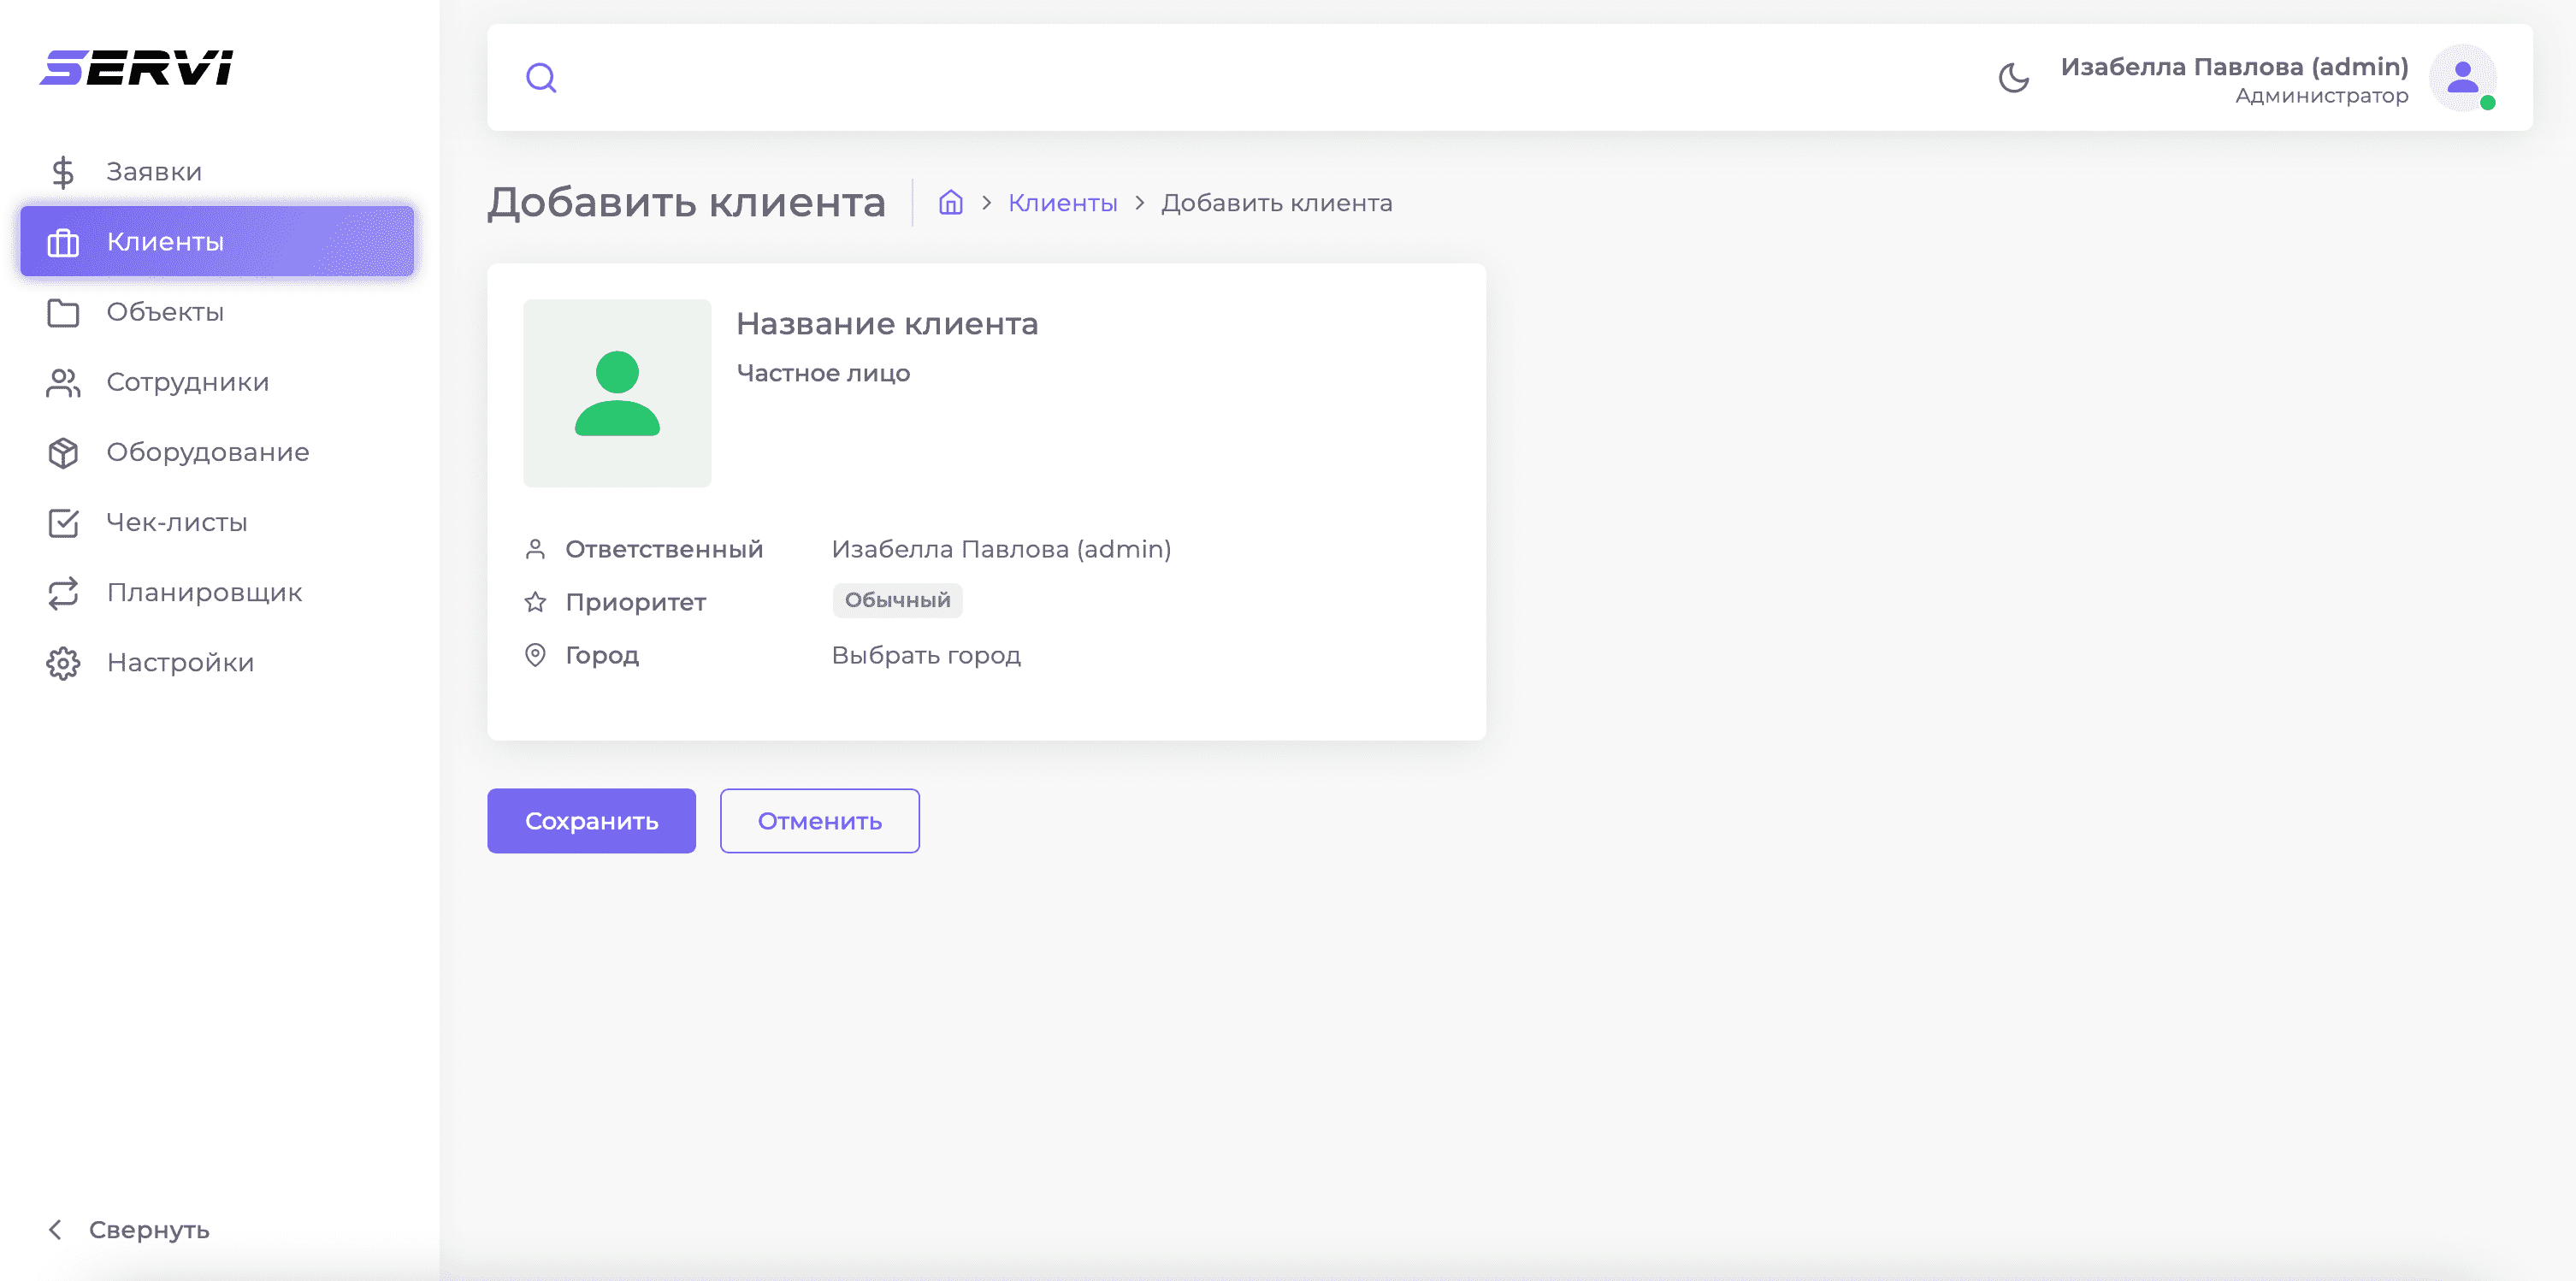Open Объекты section in sidebar
The width and height of the screenshot is (2576, 1281).
click(x=165, y=312)
